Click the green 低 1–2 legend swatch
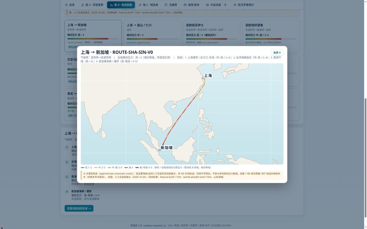This screenshot has width=367, height=229. coord(83,167)
